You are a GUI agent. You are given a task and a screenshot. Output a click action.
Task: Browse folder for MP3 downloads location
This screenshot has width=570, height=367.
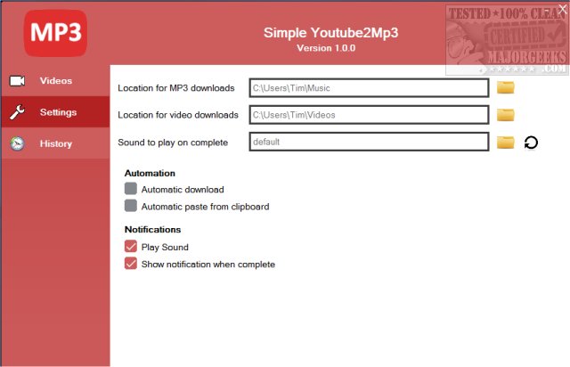[506, 87]
